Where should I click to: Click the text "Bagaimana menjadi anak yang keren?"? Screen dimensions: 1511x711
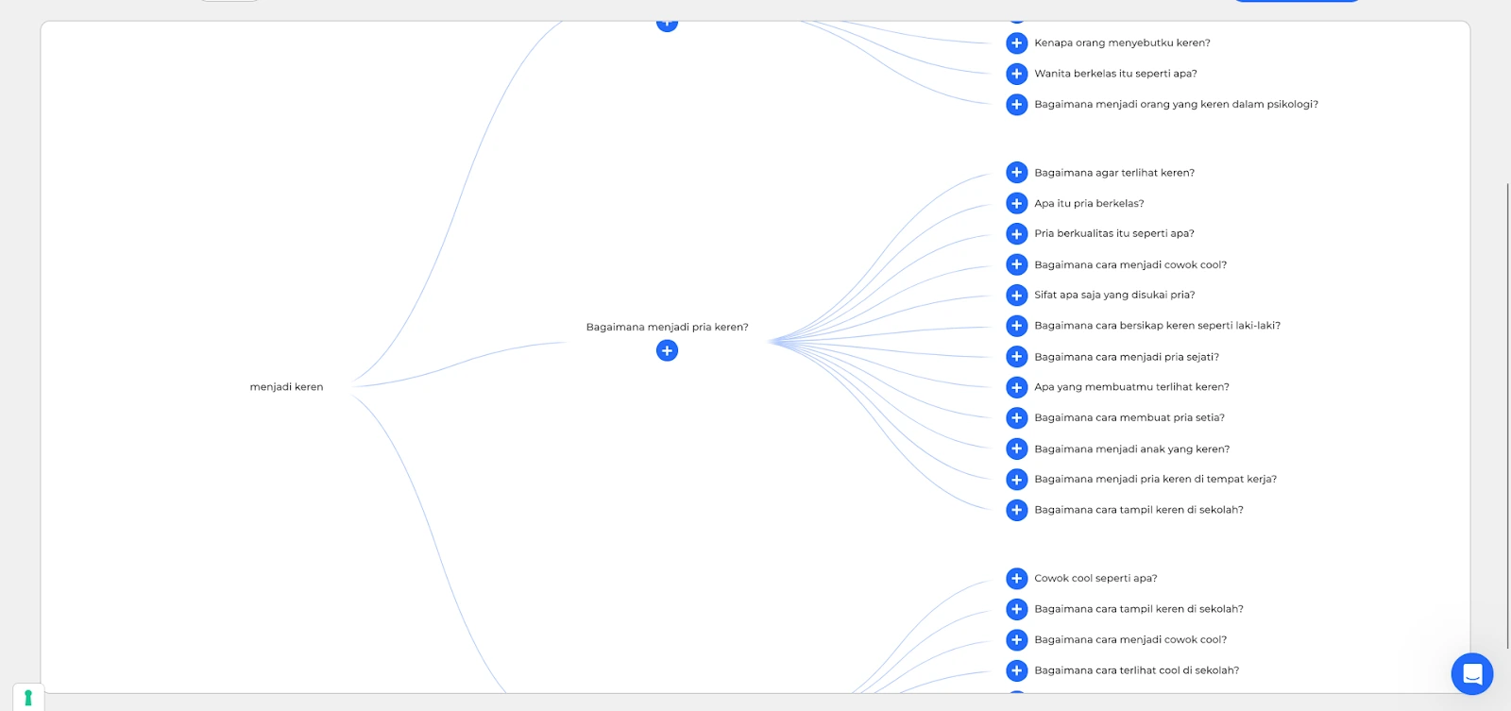pyautogui.click(x=1131, y=449)
